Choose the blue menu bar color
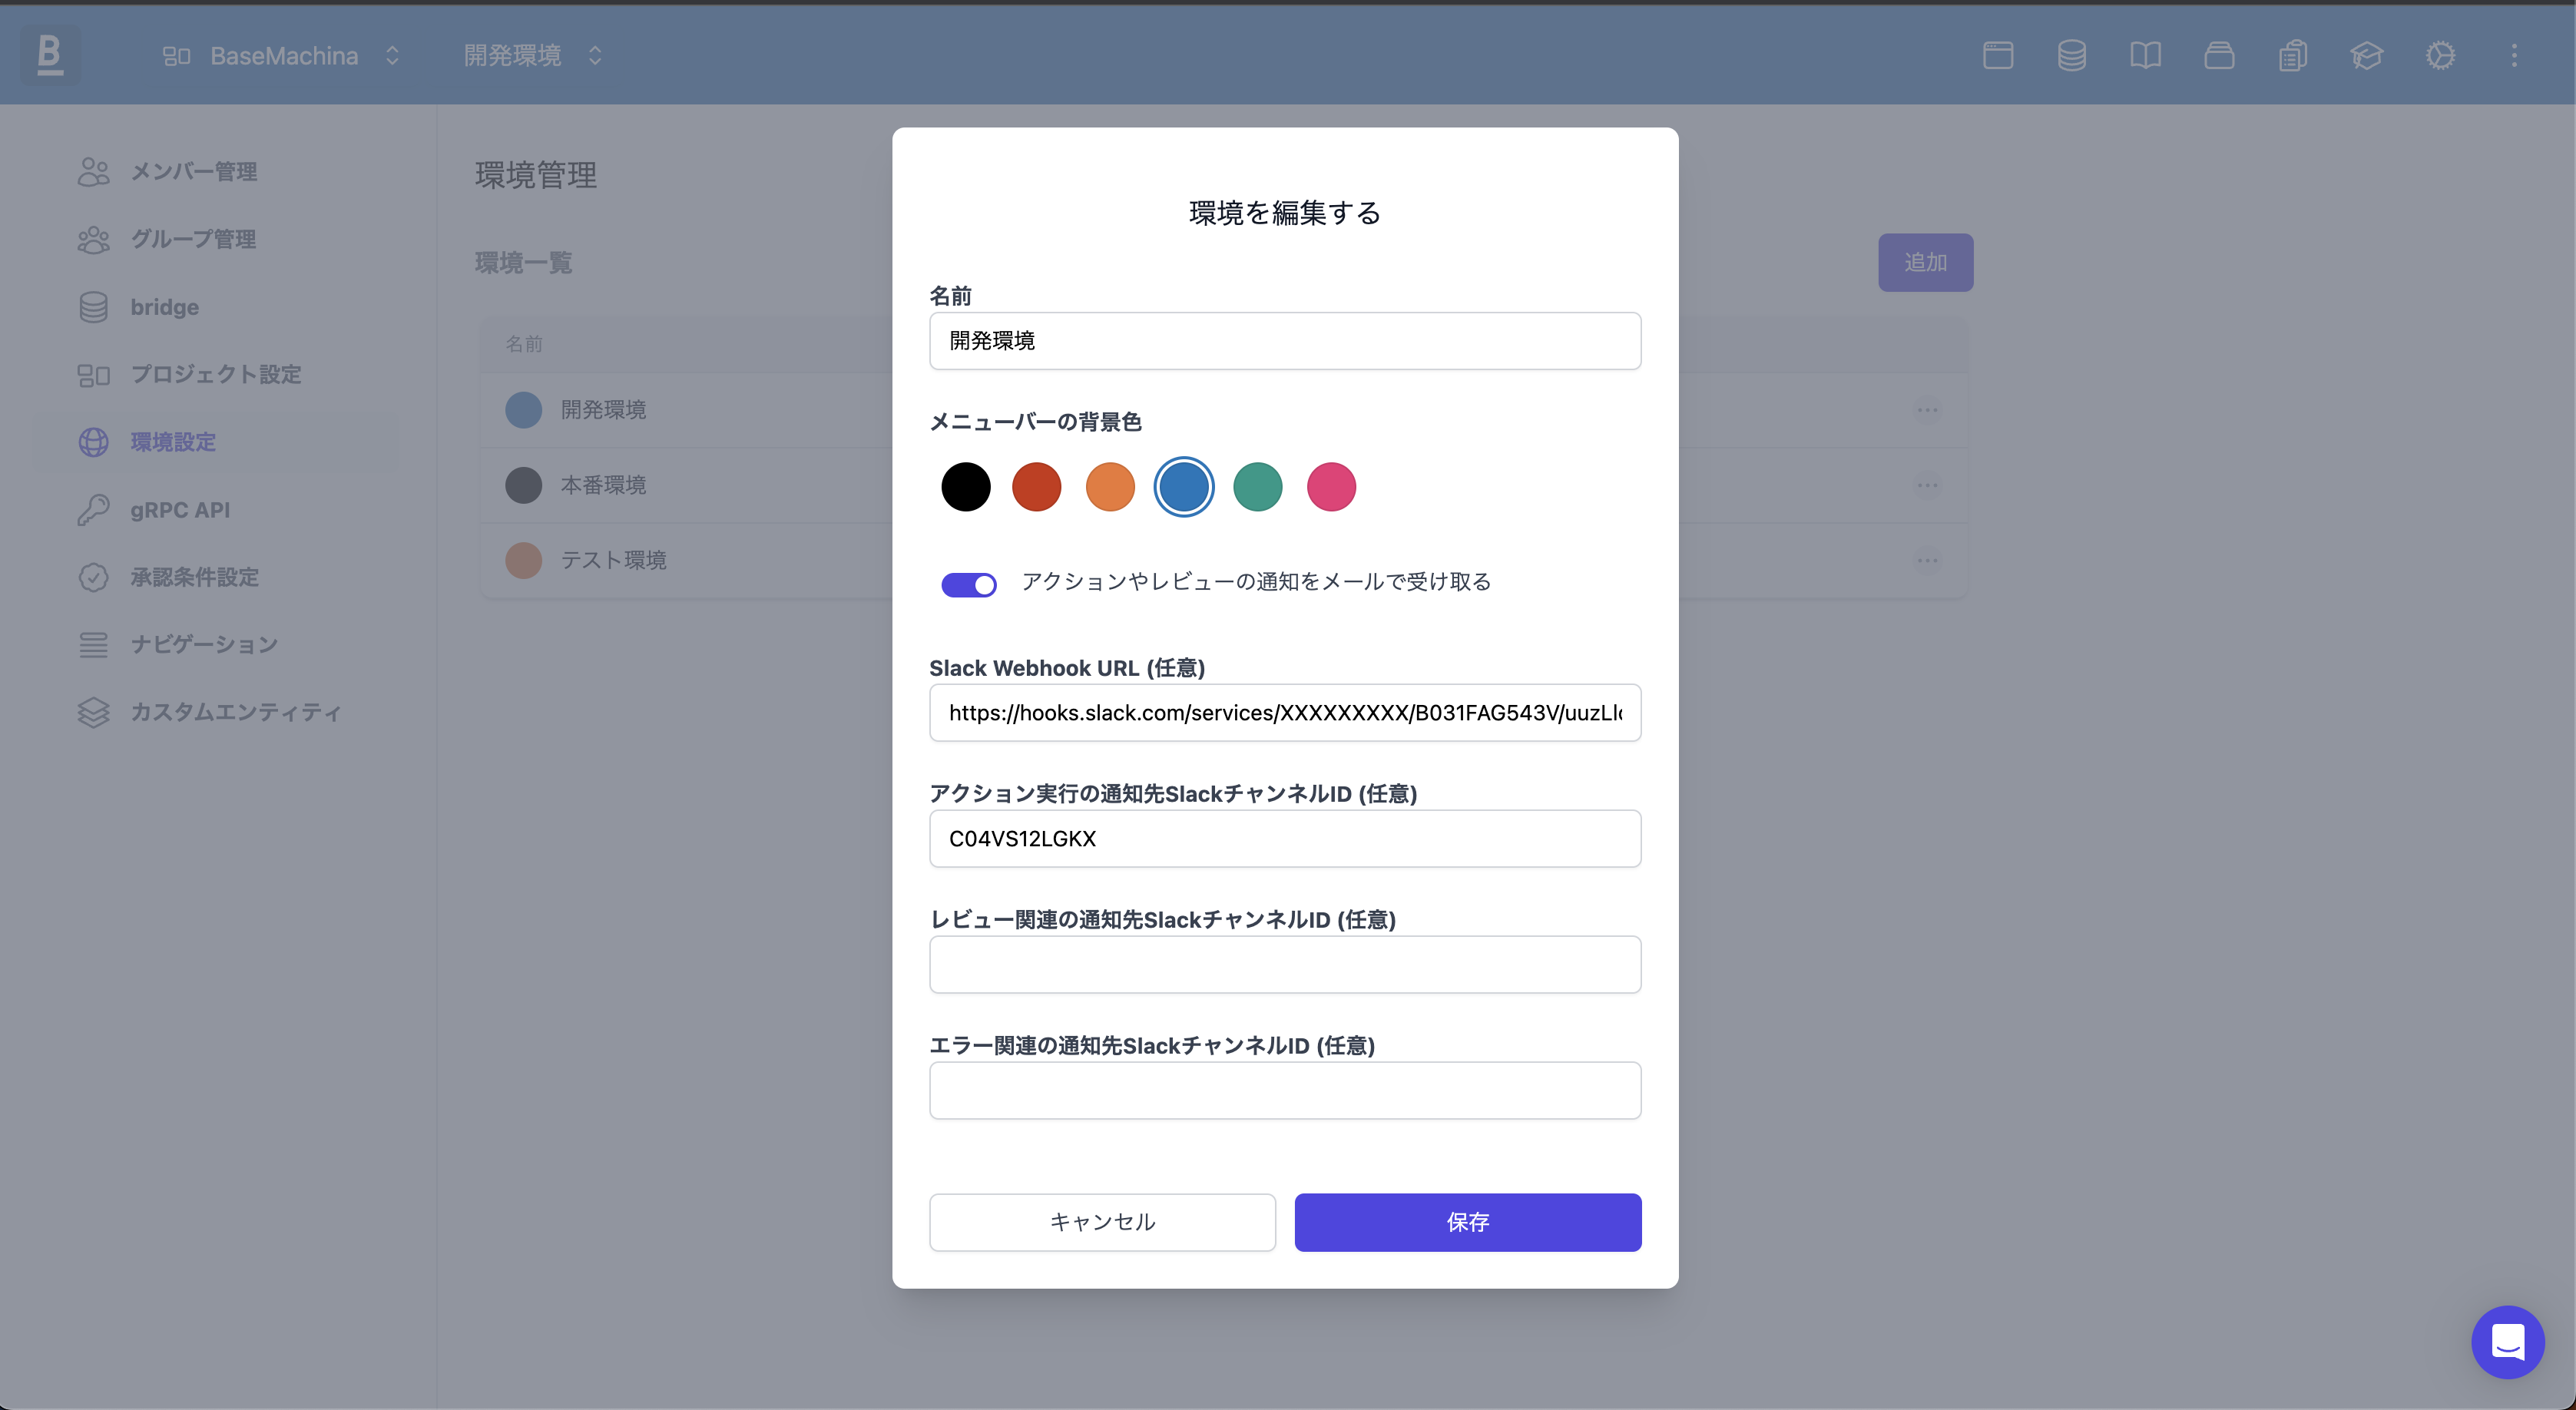 (x=1184, y=487)
